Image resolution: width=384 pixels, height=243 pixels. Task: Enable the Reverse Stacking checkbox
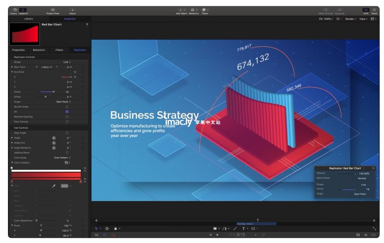pos(67,116)
